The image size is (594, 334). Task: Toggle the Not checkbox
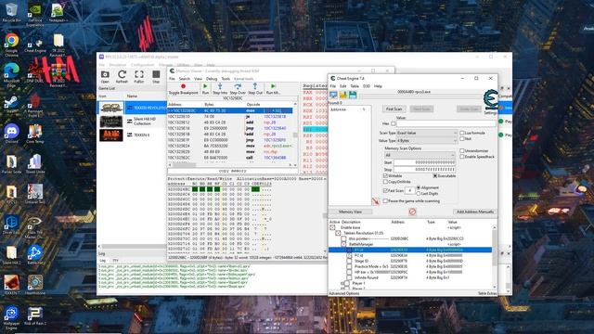(462, 139)
